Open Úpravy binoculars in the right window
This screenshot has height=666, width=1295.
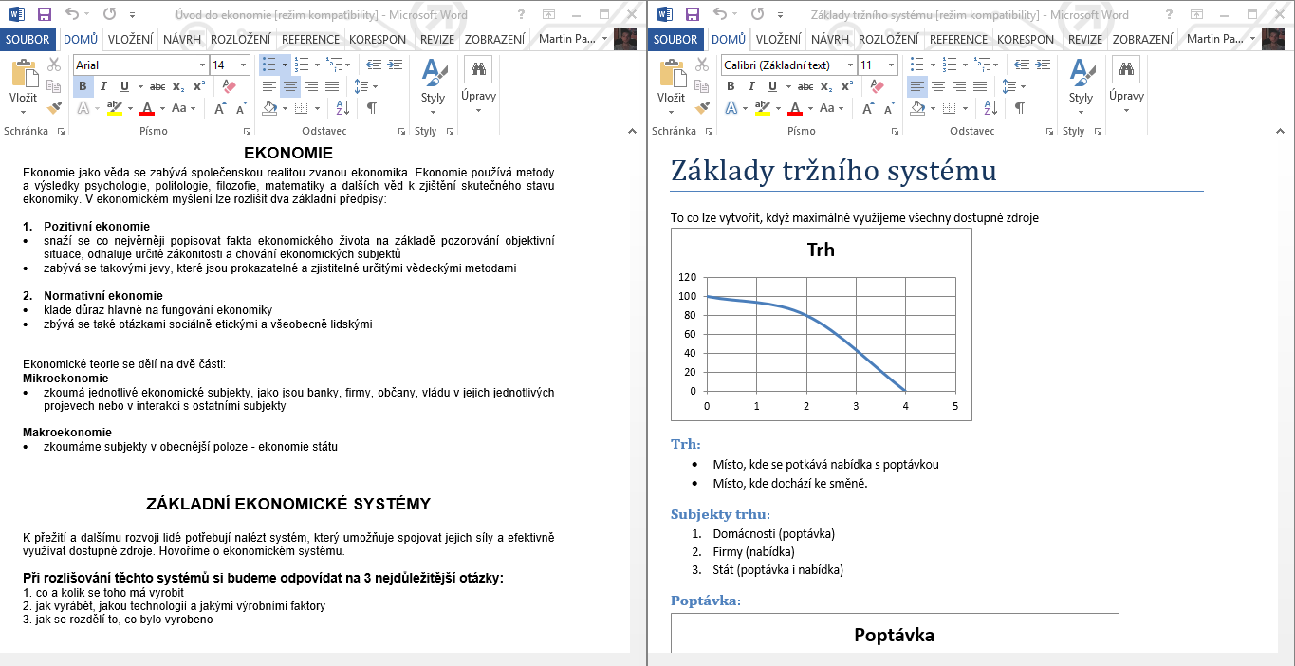(x=1126, y=68)
